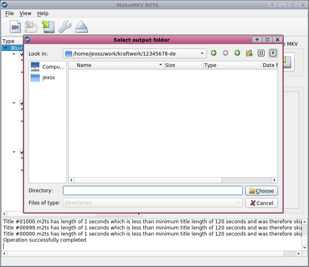The height and width of the screenshot is (267, 309).
Task: Go back with the green left arrow
Action: coord(213,53)
